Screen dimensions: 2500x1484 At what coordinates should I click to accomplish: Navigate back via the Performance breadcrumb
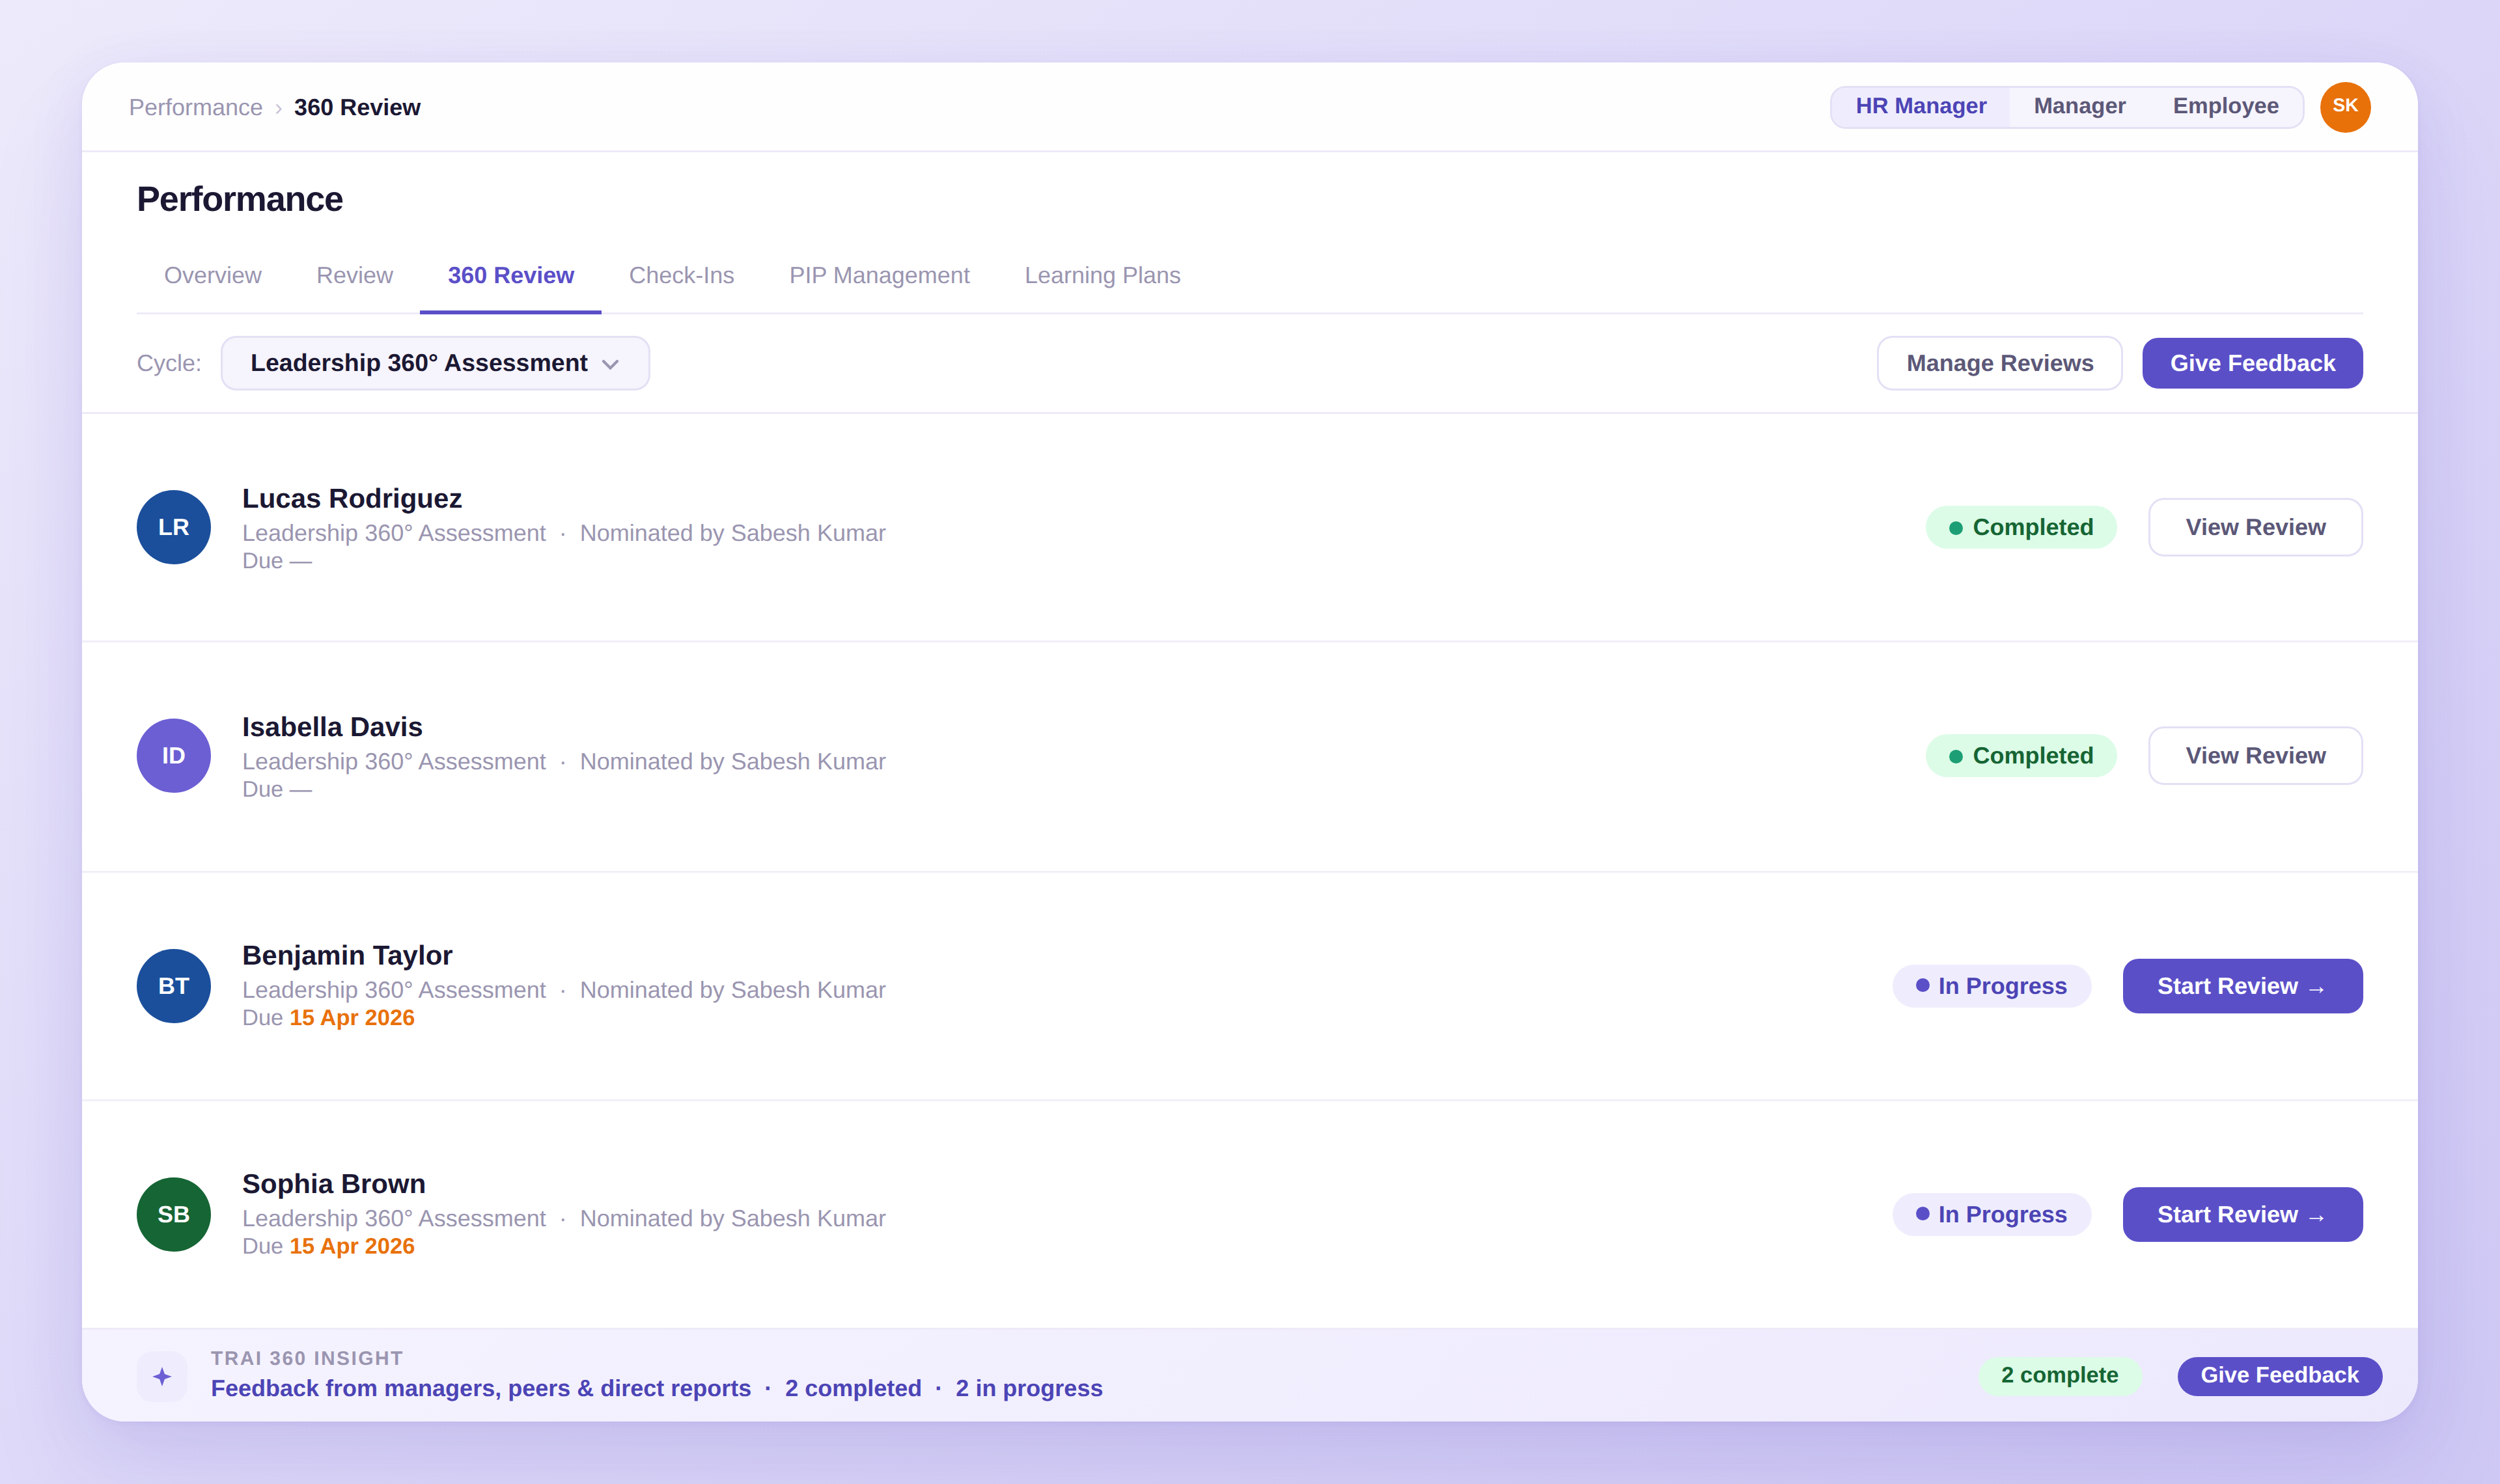point(196,106)
